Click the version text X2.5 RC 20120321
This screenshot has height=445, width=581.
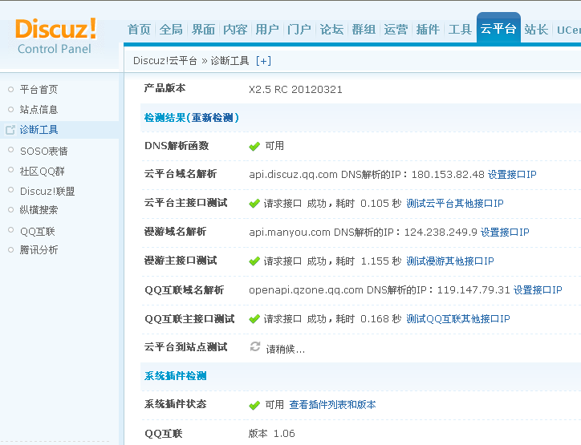[295, 90]
